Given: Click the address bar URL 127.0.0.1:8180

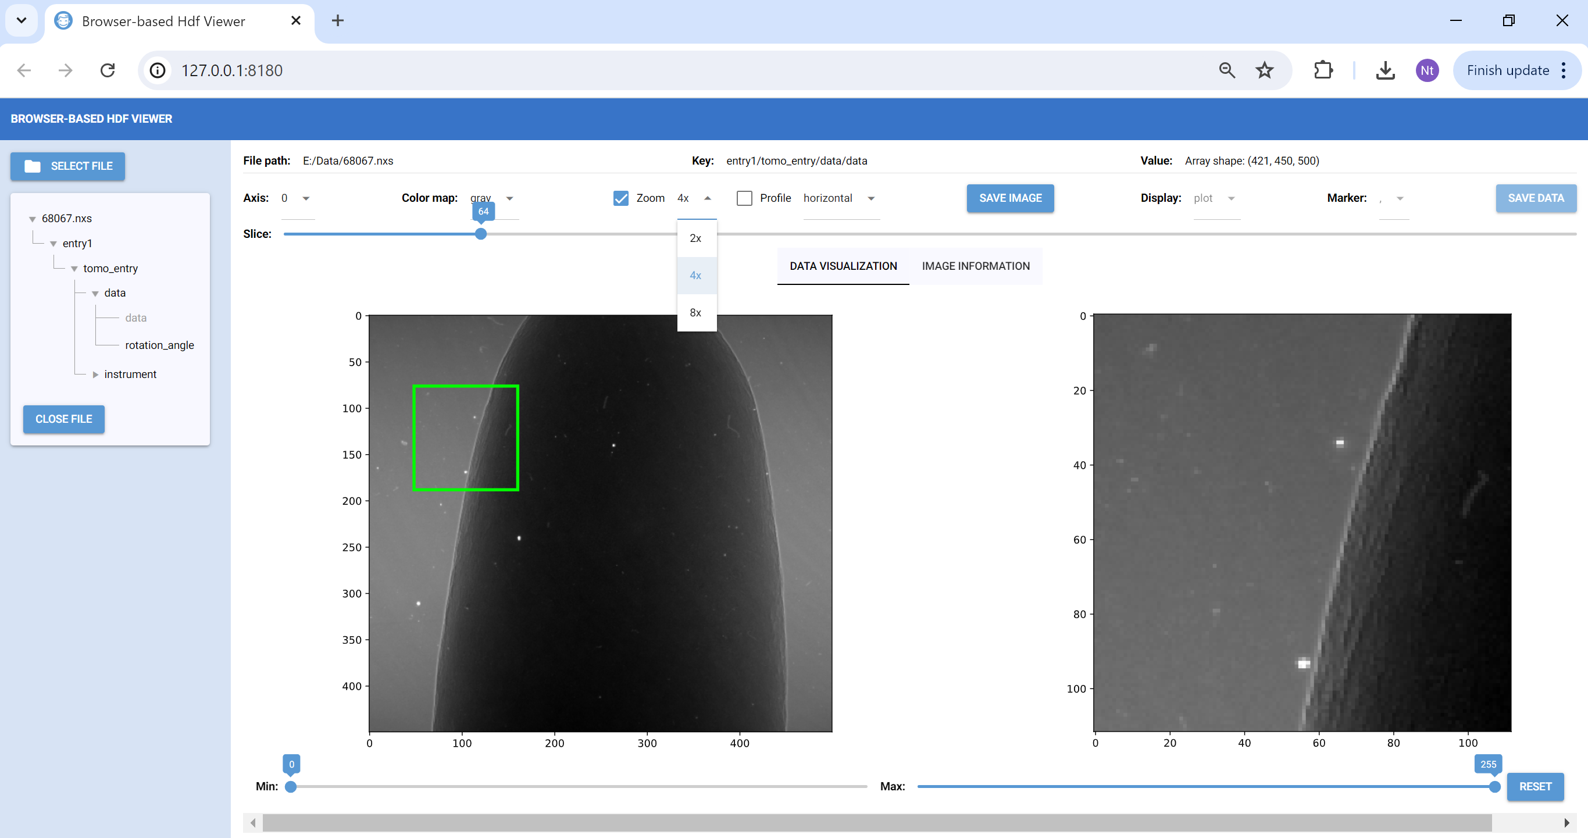Looking at the screenshot, I should coord(232,70).
